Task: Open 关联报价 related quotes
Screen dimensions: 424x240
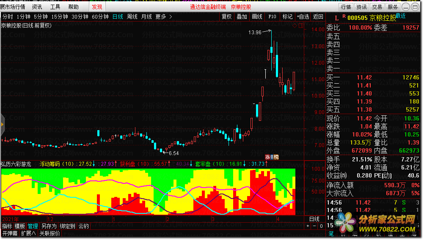Action: (50, 234)
